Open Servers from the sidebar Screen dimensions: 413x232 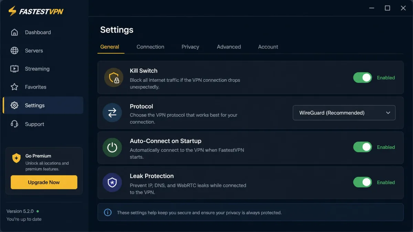pyautogui.click(x=43, y=51)
